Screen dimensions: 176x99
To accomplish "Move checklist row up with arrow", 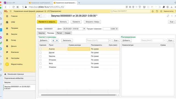I will click(x=53, y=40).
